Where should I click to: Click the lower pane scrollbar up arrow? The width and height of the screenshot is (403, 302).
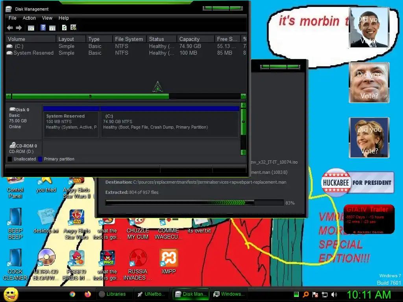243,105
